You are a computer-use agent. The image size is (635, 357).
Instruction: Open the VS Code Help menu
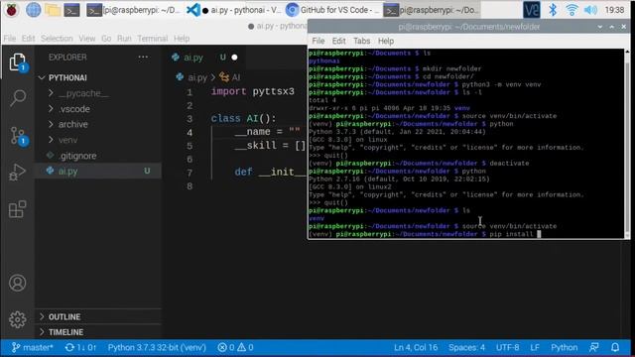[x=182, y=38]
